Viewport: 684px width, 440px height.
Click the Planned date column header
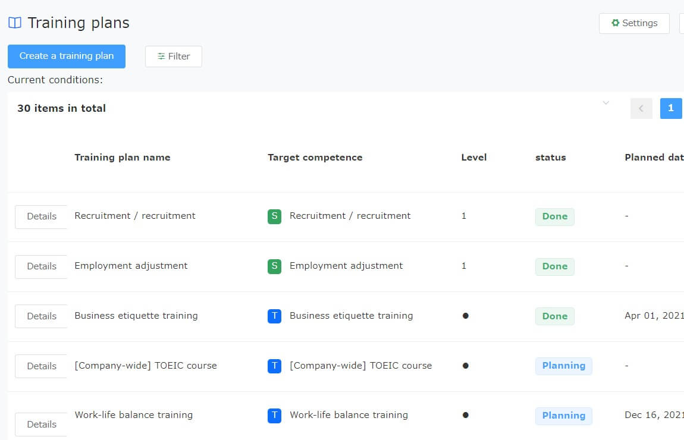pyautogui.click(x=654, y=158)
